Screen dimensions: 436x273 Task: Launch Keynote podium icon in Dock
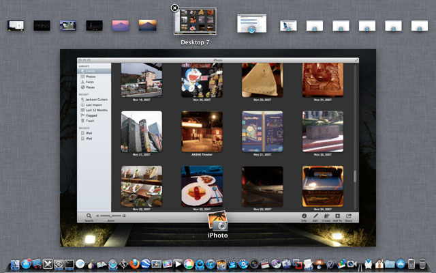point(319,264)
